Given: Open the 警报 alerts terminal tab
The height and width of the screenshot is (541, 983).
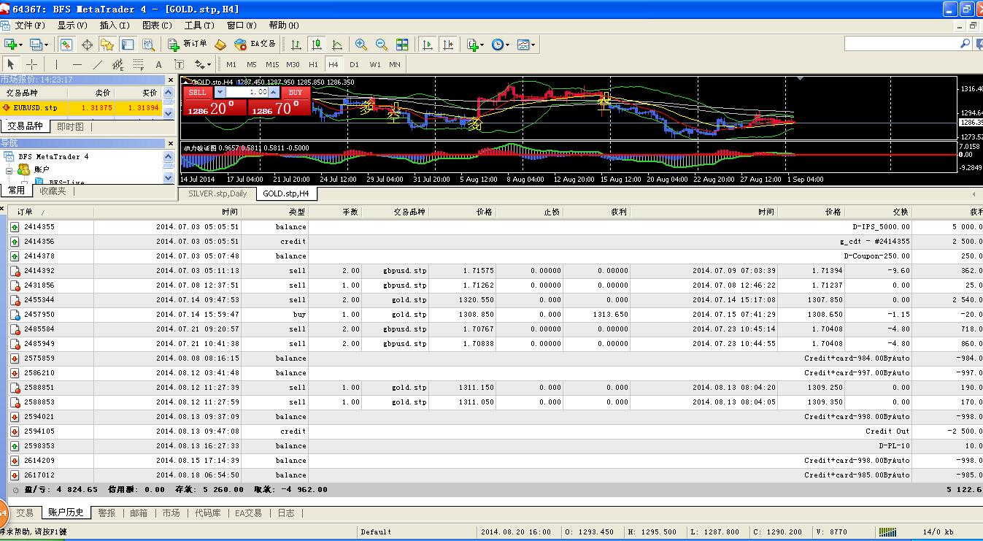Looking at the screenshot, I should [107, 513].
